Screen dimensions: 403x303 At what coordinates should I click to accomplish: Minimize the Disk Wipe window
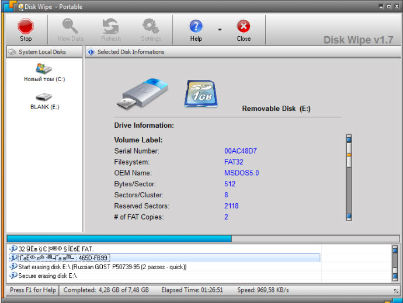[x=381, y=6]
